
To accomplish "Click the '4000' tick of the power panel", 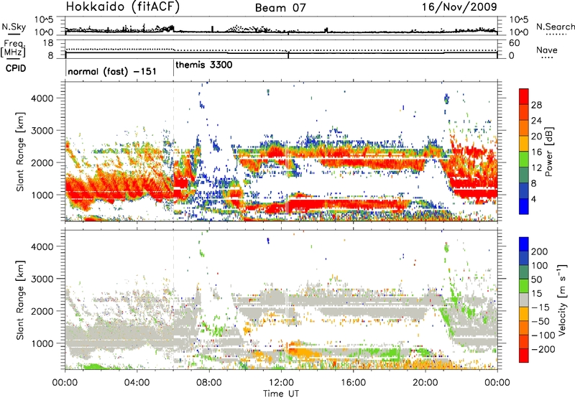I will coord(42,98).
